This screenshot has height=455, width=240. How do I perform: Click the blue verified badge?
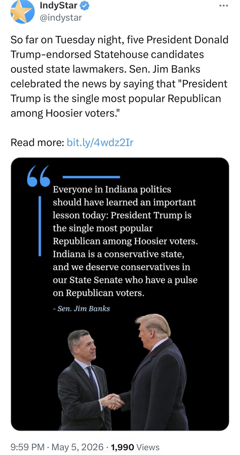tap(85, 5)
